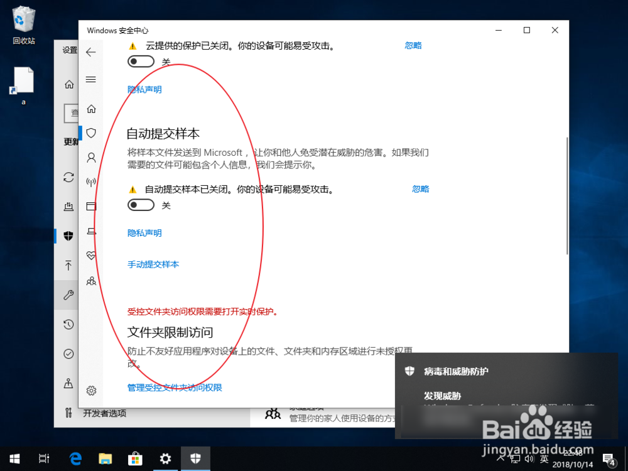Screen dimensions: 628x471
Task: Open Task View on taskbar
Action: point(44,458)
